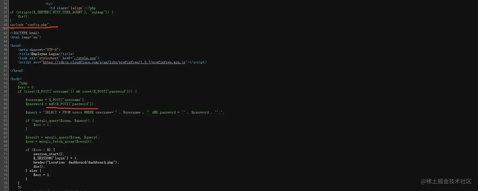Click line number 73 in the gutter
Image resolution: width=478 pixels, height=191 pixels.
[5, 162]
